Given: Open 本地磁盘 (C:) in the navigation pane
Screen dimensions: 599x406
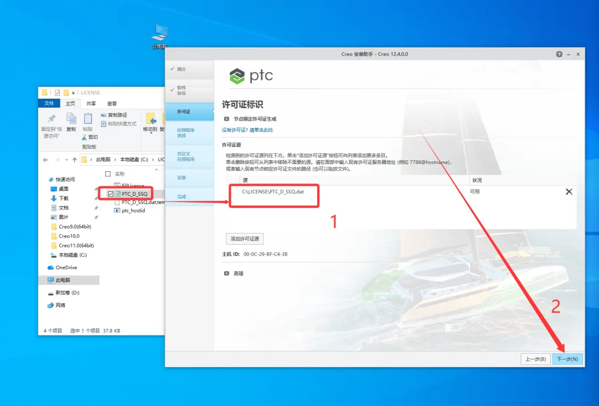Looking at the screenshot, I should (73, 255).
